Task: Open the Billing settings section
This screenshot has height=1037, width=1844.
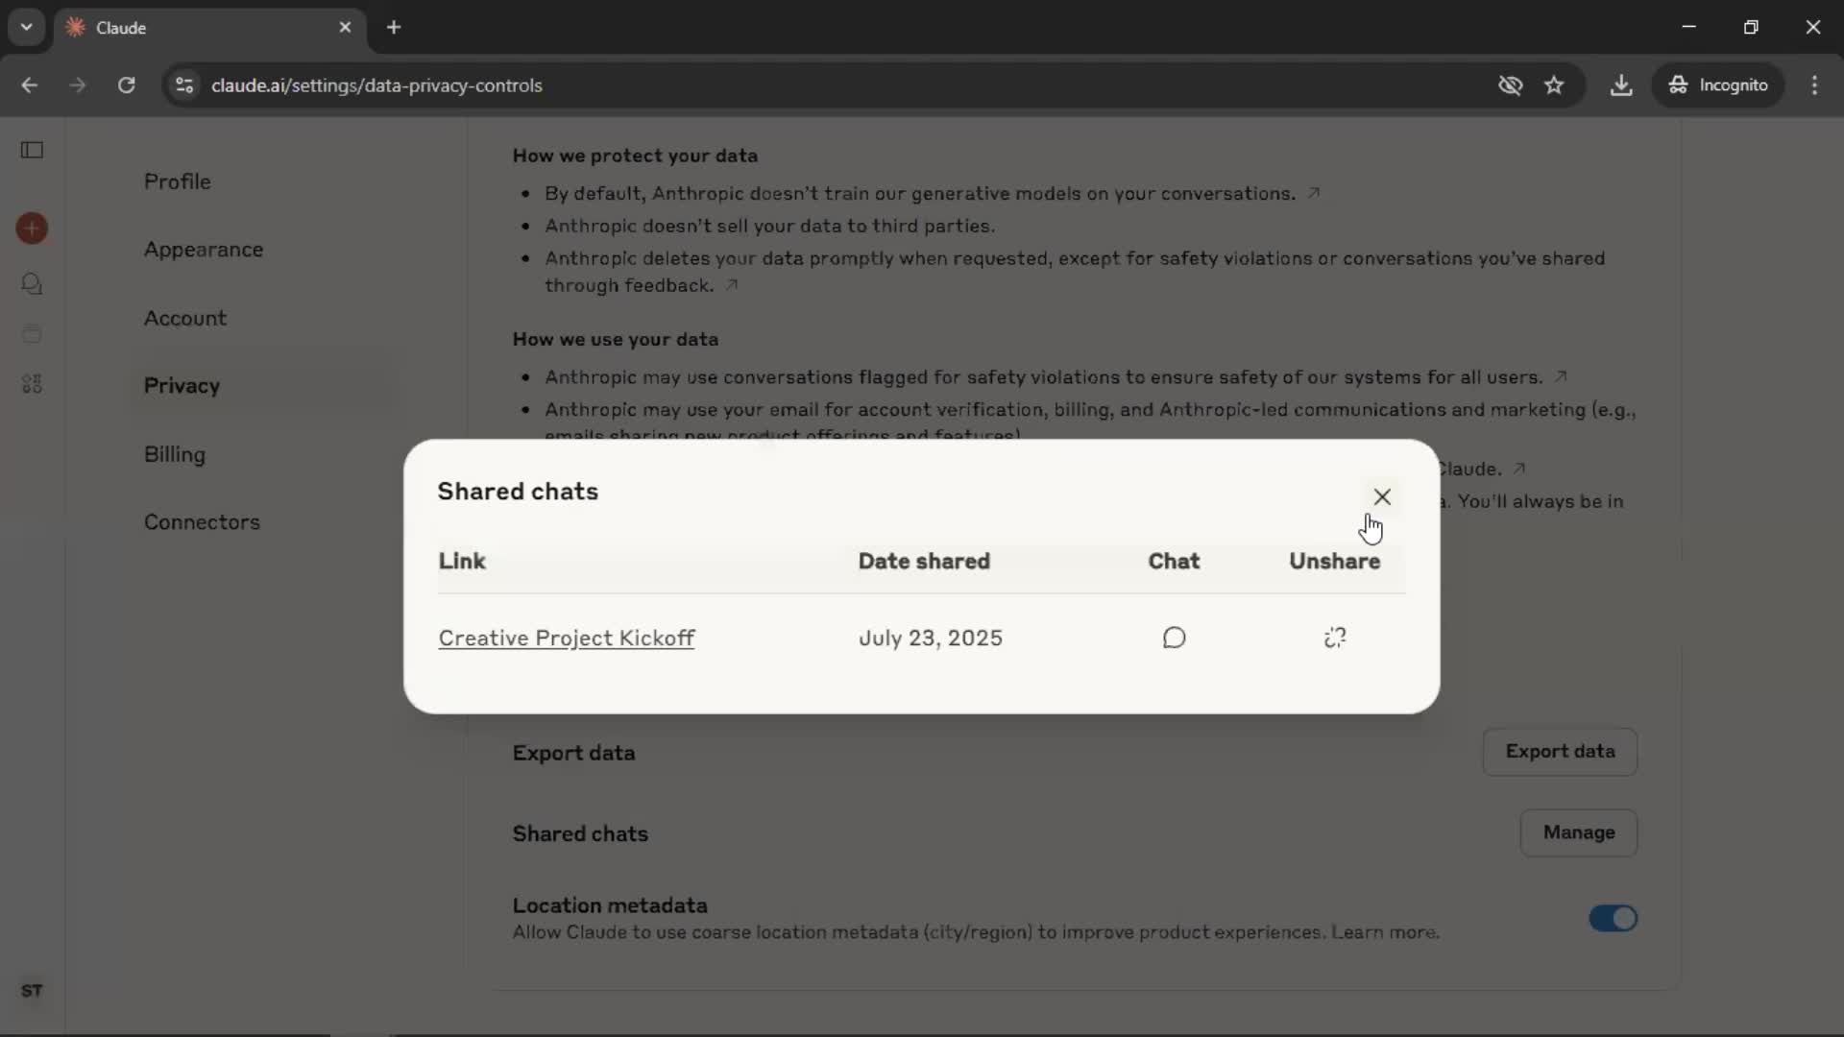Action: (x=175, y=454)
